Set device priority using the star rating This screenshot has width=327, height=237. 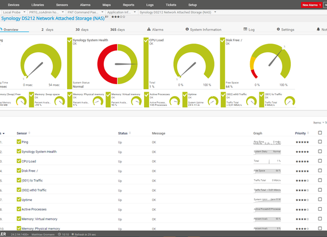118,17
